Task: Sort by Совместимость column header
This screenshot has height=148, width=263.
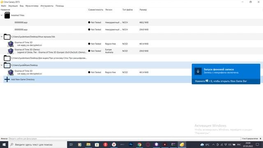Action: (96, 10)
